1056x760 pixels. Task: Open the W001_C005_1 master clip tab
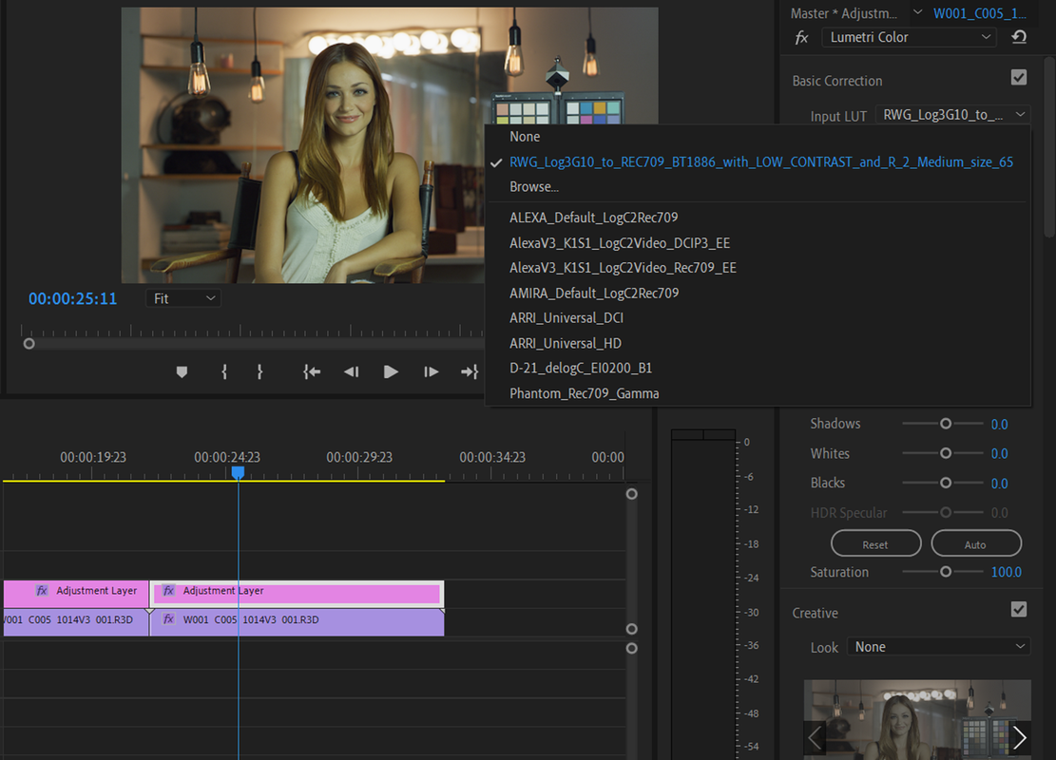pos(980,12)
